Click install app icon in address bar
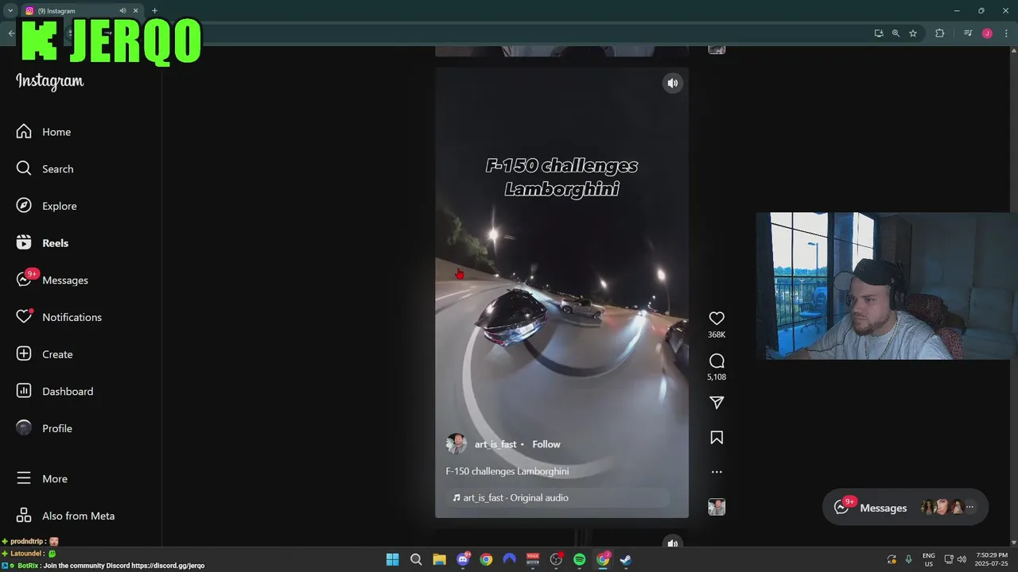The image size is (1018, 572). click(x=878, y=33)
